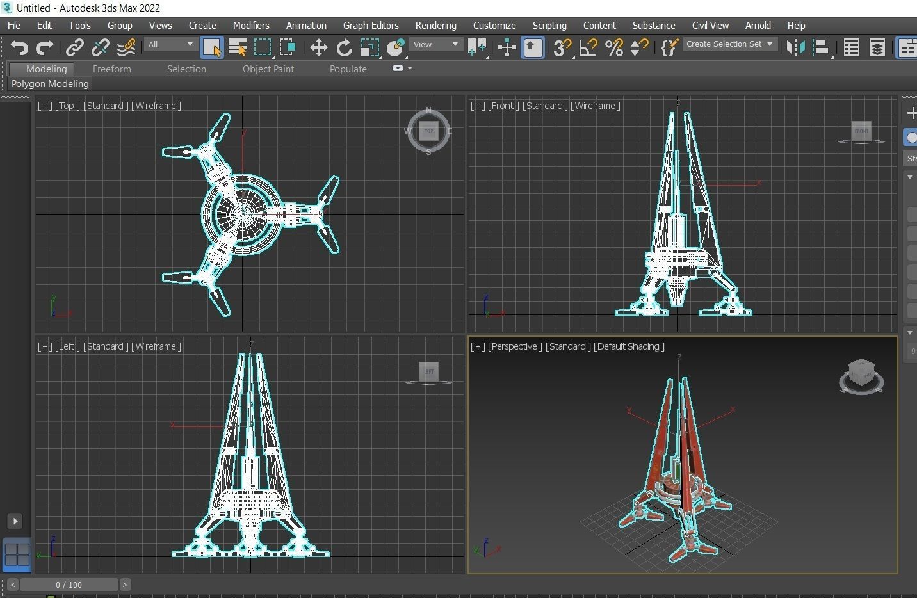Screen dimensions: 917x598
Task: Open the Civil View menu
Action: 710,26
